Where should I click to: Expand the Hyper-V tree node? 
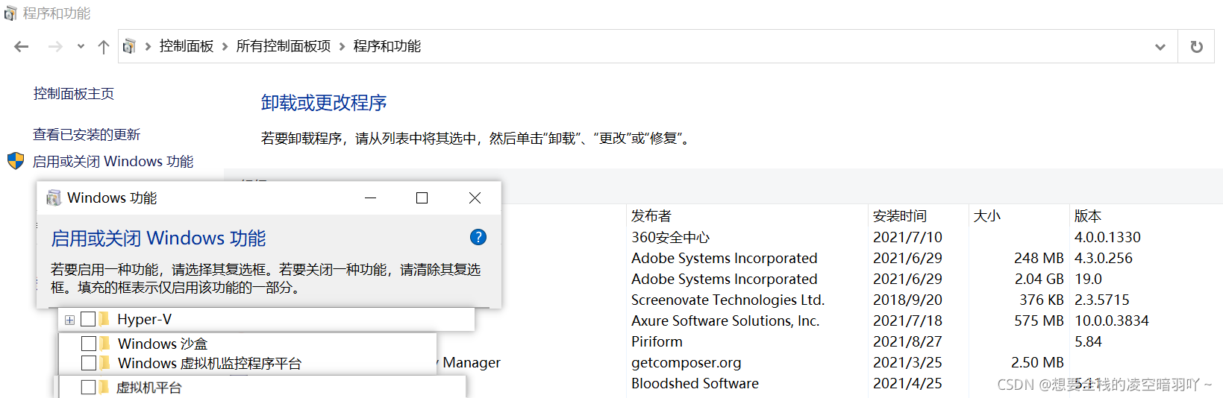click(x=69, y=320)
